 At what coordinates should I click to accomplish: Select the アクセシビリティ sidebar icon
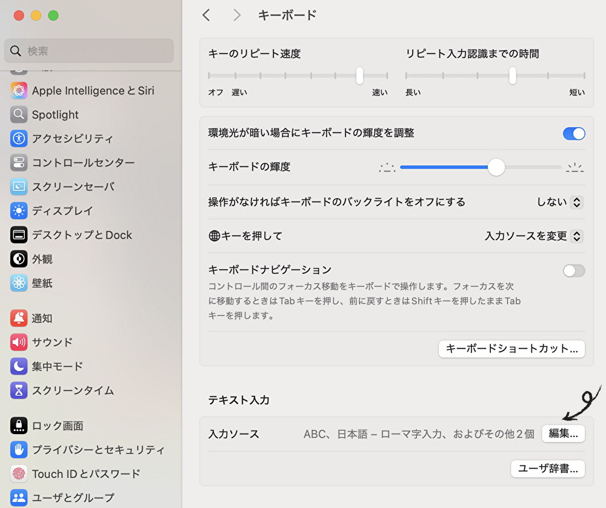(x=19, y=139)
